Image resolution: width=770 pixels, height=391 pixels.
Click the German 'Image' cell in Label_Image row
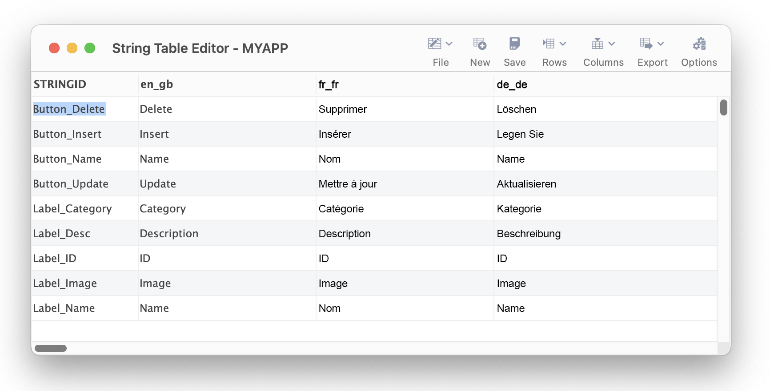click(606, 283)
